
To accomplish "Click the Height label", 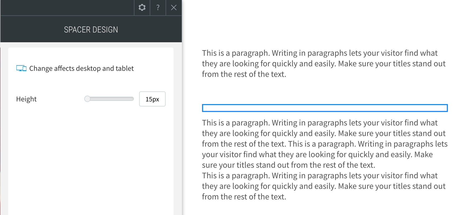I will (26, 99).
